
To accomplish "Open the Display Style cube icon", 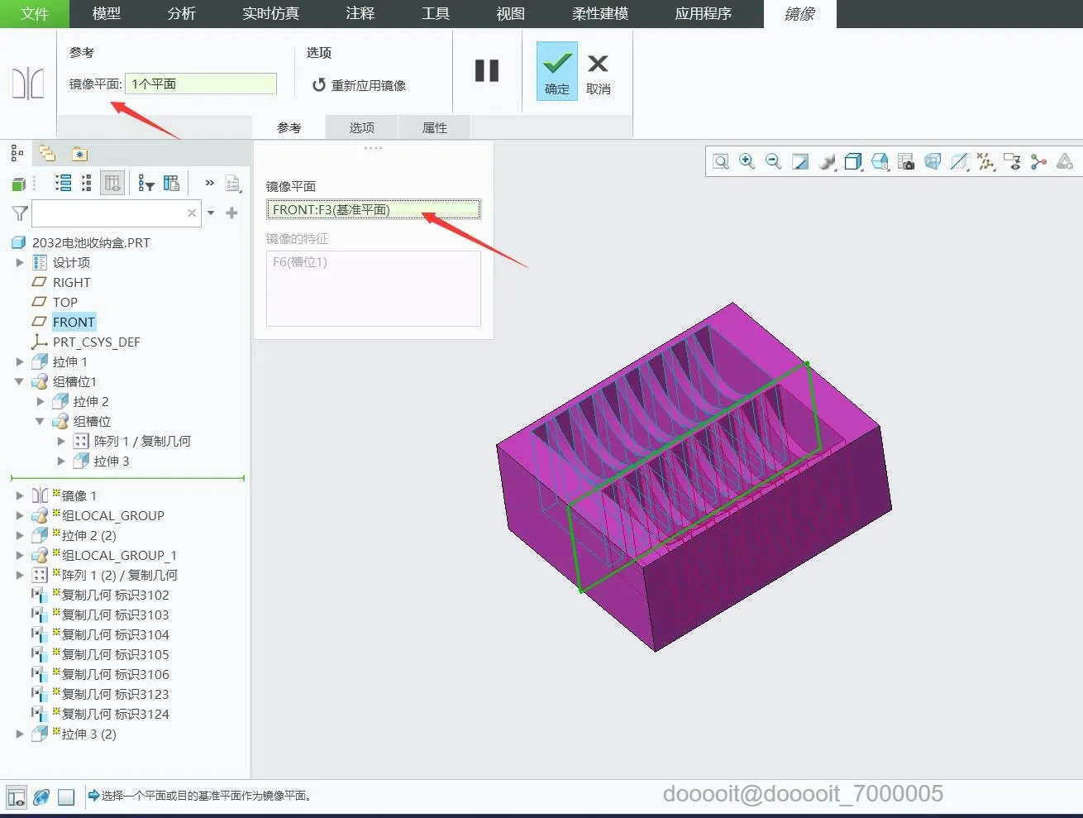I will click(x=853, y=161).
